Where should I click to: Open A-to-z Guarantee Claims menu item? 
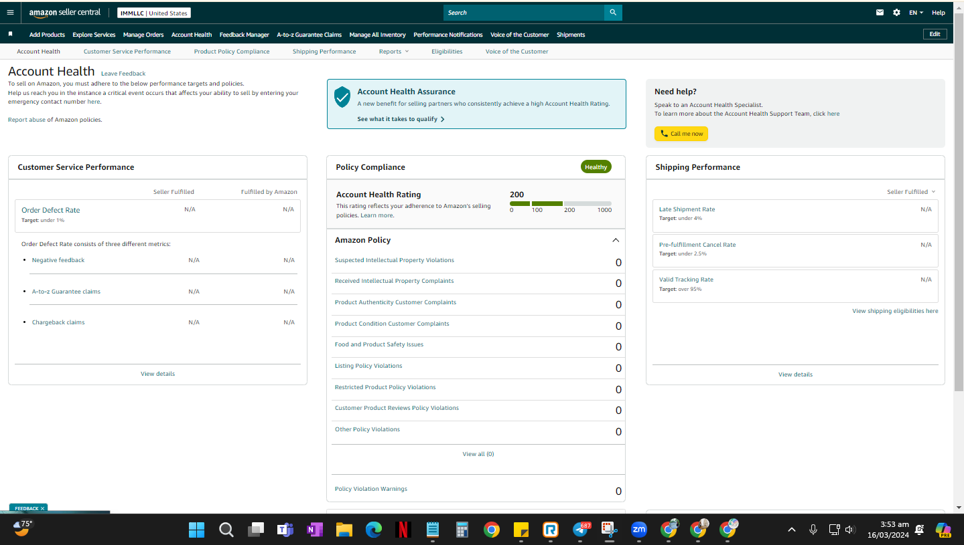[x=309, y=35]
